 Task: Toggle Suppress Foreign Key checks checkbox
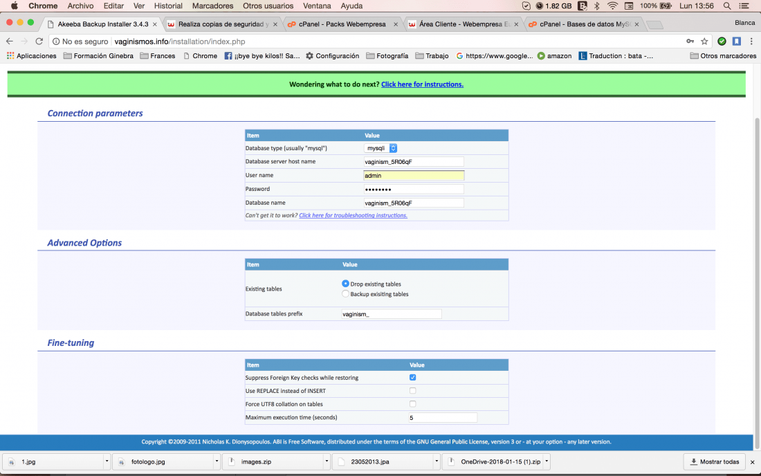point(412,377)
